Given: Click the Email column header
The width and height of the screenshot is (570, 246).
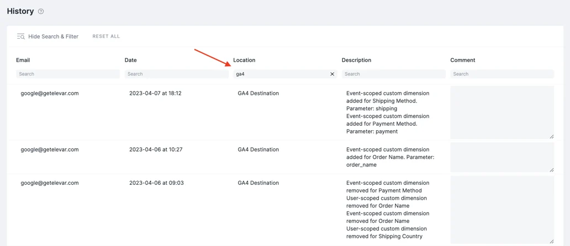Looking at the screenshot, I should (x=23, y=60).
